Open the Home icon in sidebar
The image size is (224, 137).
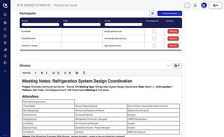pyautogui.click(x=5, y=15)
